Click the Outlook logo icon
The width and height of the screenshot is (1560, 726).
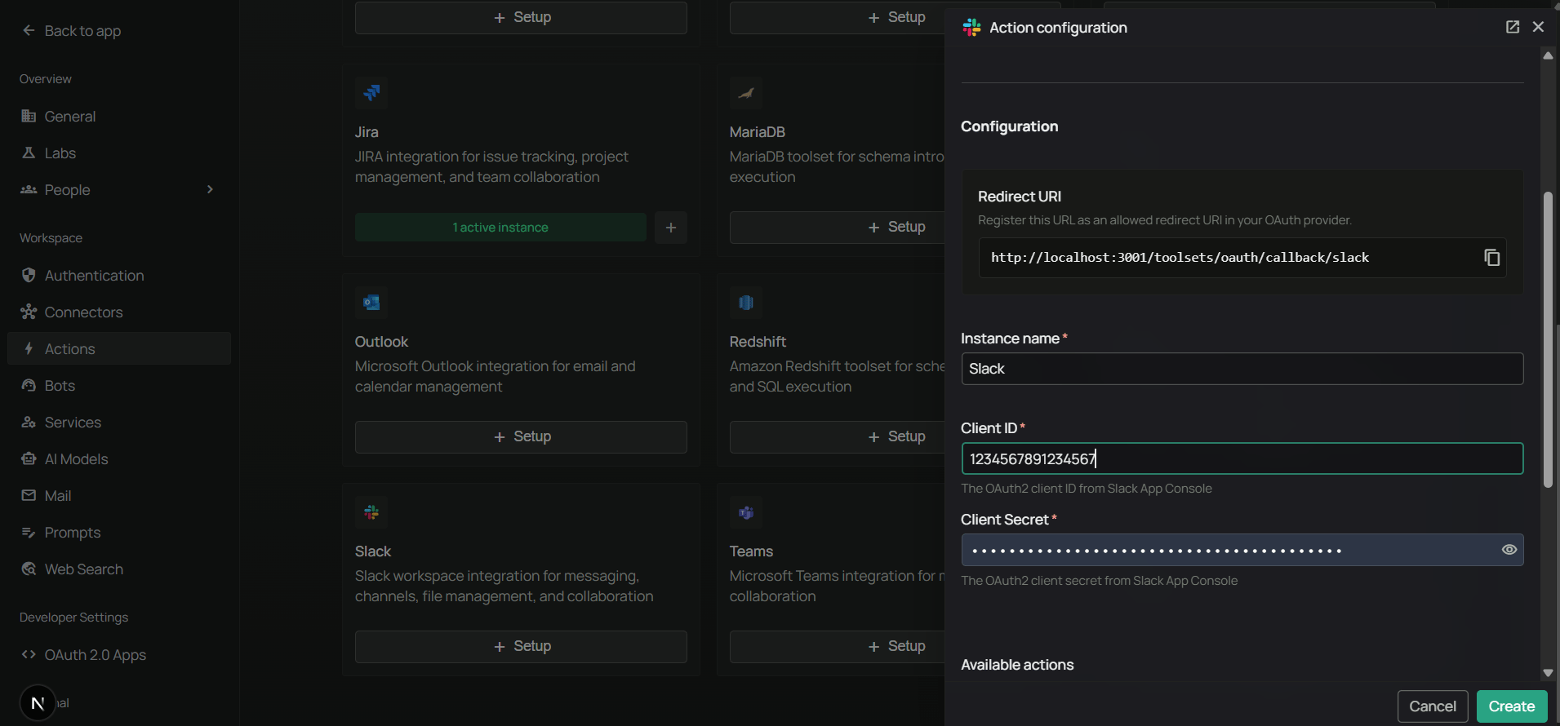click(371, 303)
